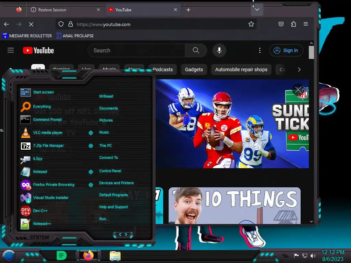
Task: Click the Firefox address bar URL
Action: click(x=104, y=24)
